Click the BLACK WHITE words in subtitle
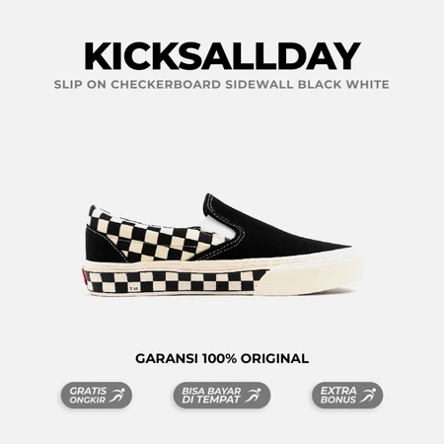Image resolution: width=444 pixels, height=444 pixels. click(x=343, y=85)
